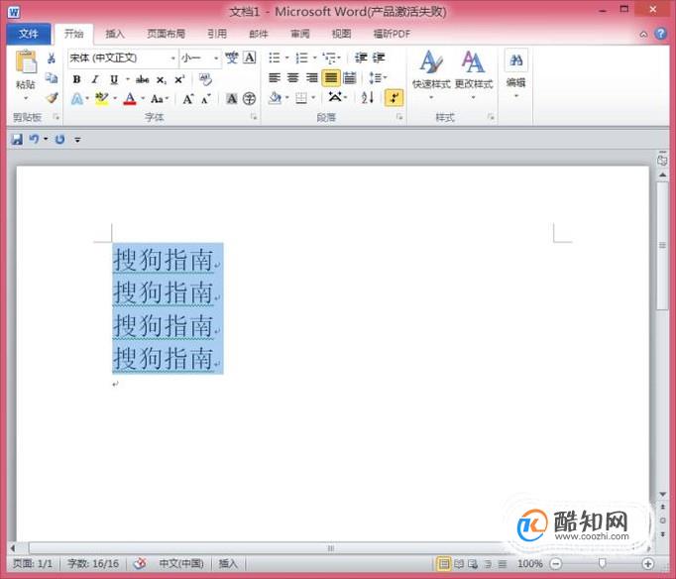This screenshot has height=579, width=676.
Task: Click the bullets list icon
Action: coord(275,58)
